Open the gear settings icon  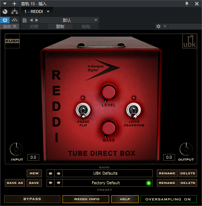tap(158, 27)
